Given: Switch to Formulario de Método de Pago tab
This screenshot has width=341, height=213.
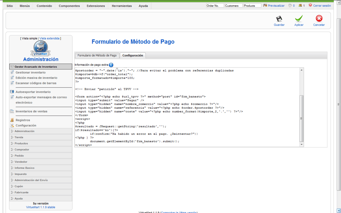Looking at the screenshot, I should pos(97,55).
